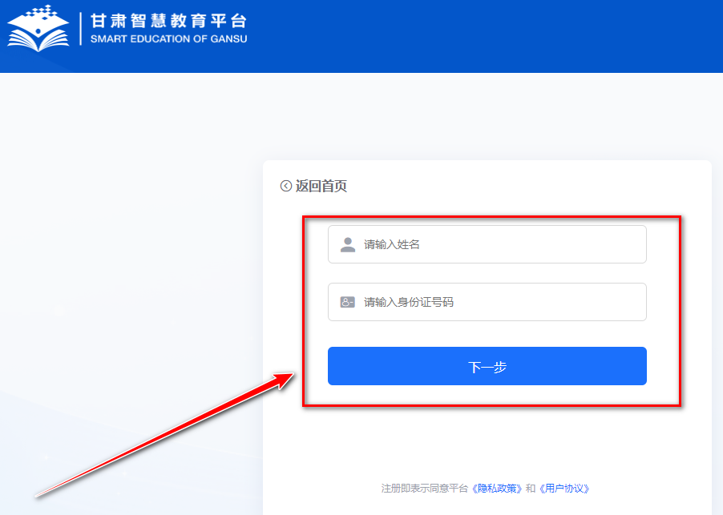Click the SMART EDUCATION OF GANSU text

pyautogui.click(x=169, y=39)
